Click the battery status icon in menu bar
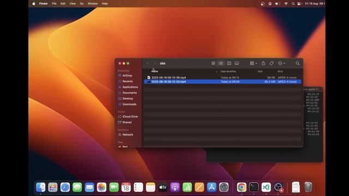This screenshot has height=196, width=349. pos(278,4)
